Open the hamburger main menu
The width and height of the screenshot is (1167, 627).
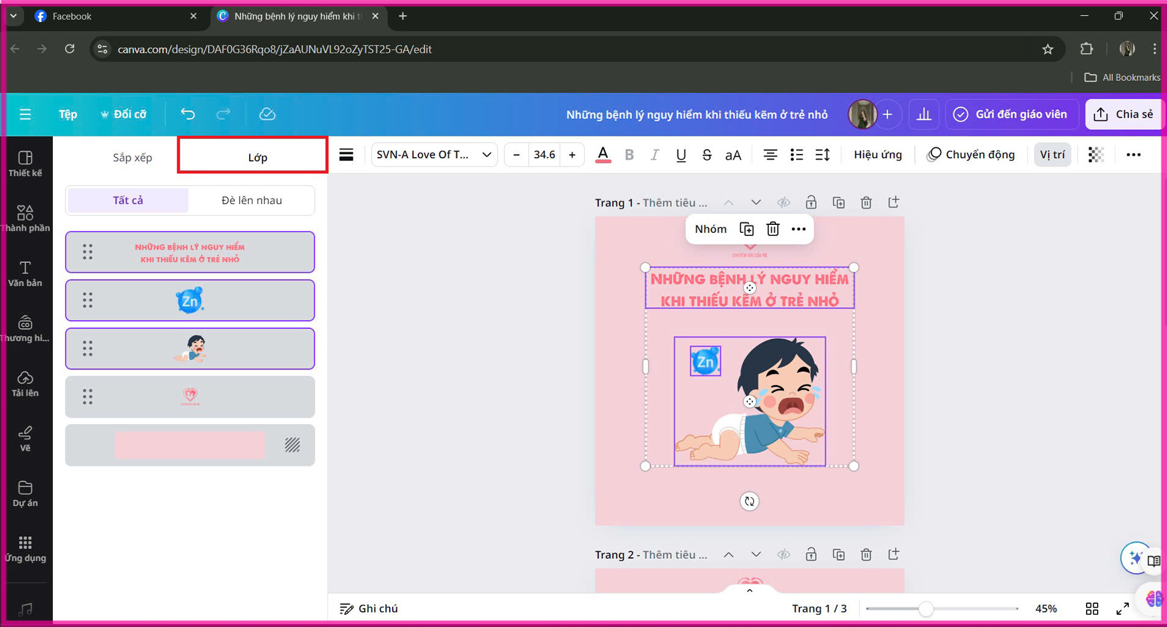tap(25, 114)
